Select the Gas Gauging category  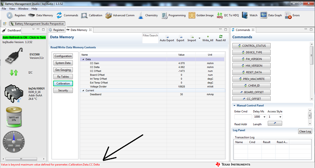[63, 70]
